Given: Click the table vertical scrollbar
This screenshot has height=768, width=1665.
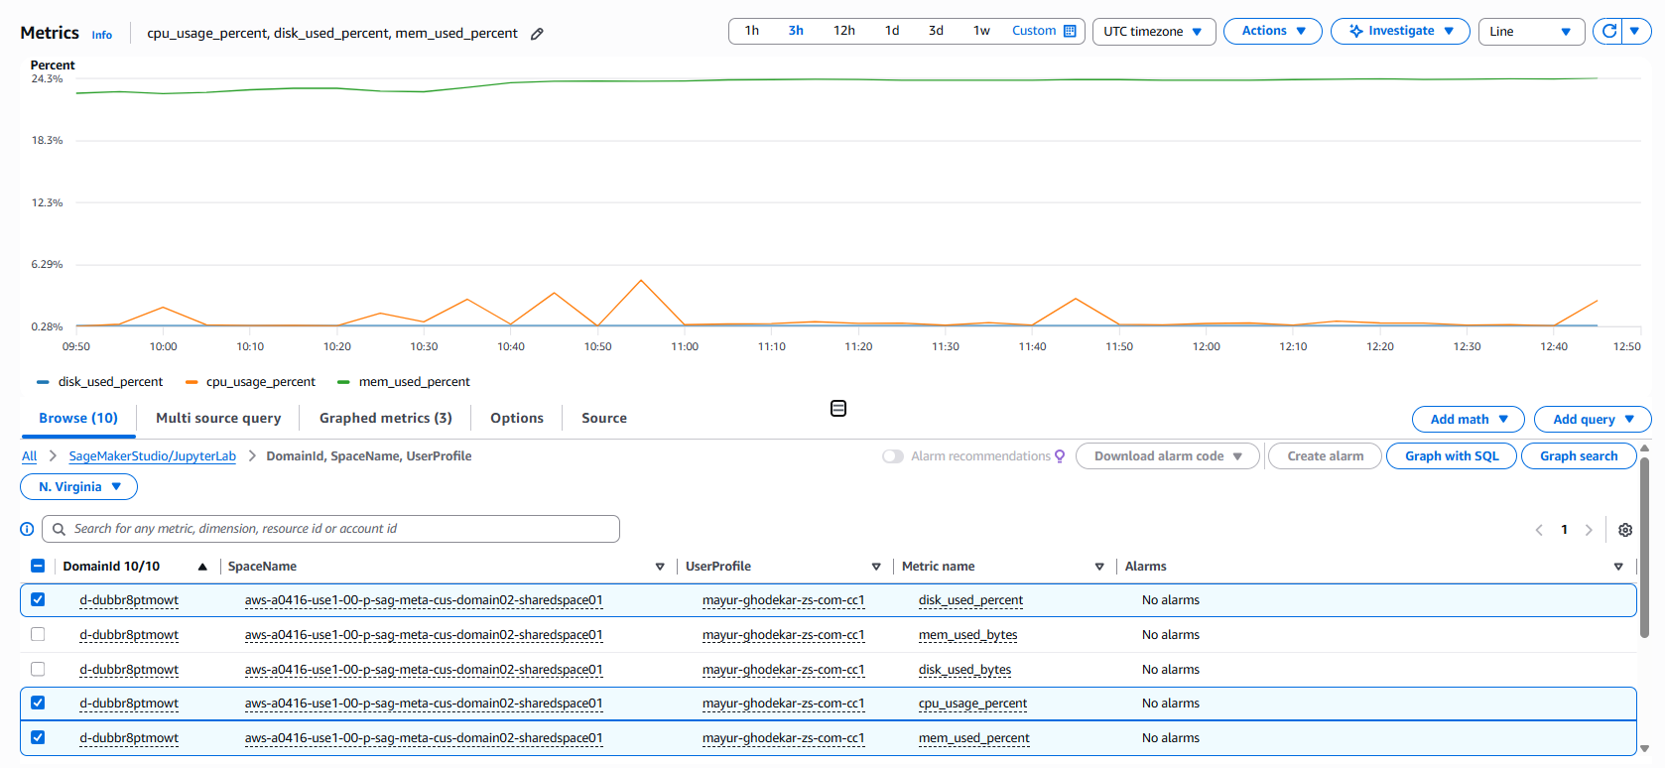Looking at the screenshot, I should (x=1644, y=546).
